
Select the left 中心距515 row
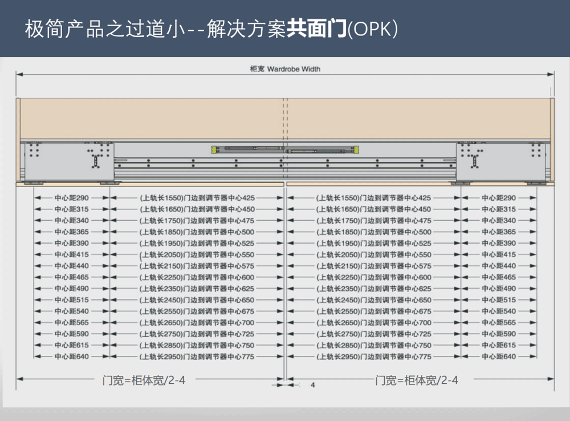pyautogui.click(x=71, y=300)
